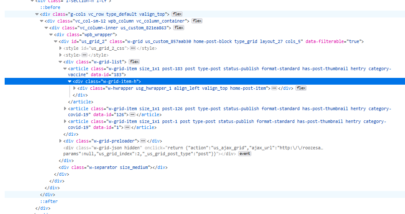Select the ::before pseudo-element node
Viewport: 405px width, 214px height.
coord(50,7)
